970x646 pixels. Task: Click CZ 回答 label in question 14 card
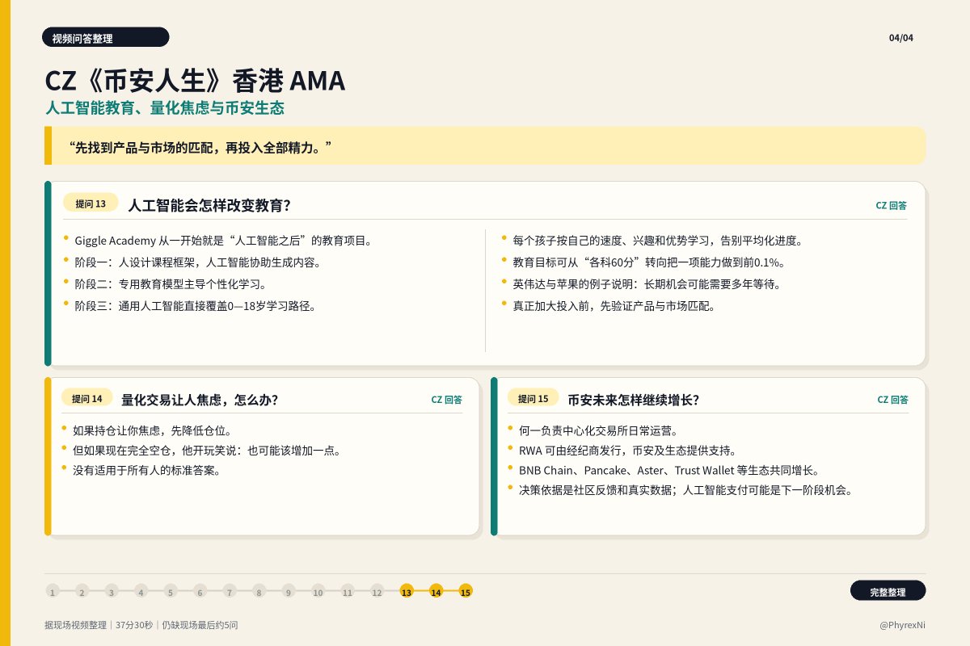(446, 400)
